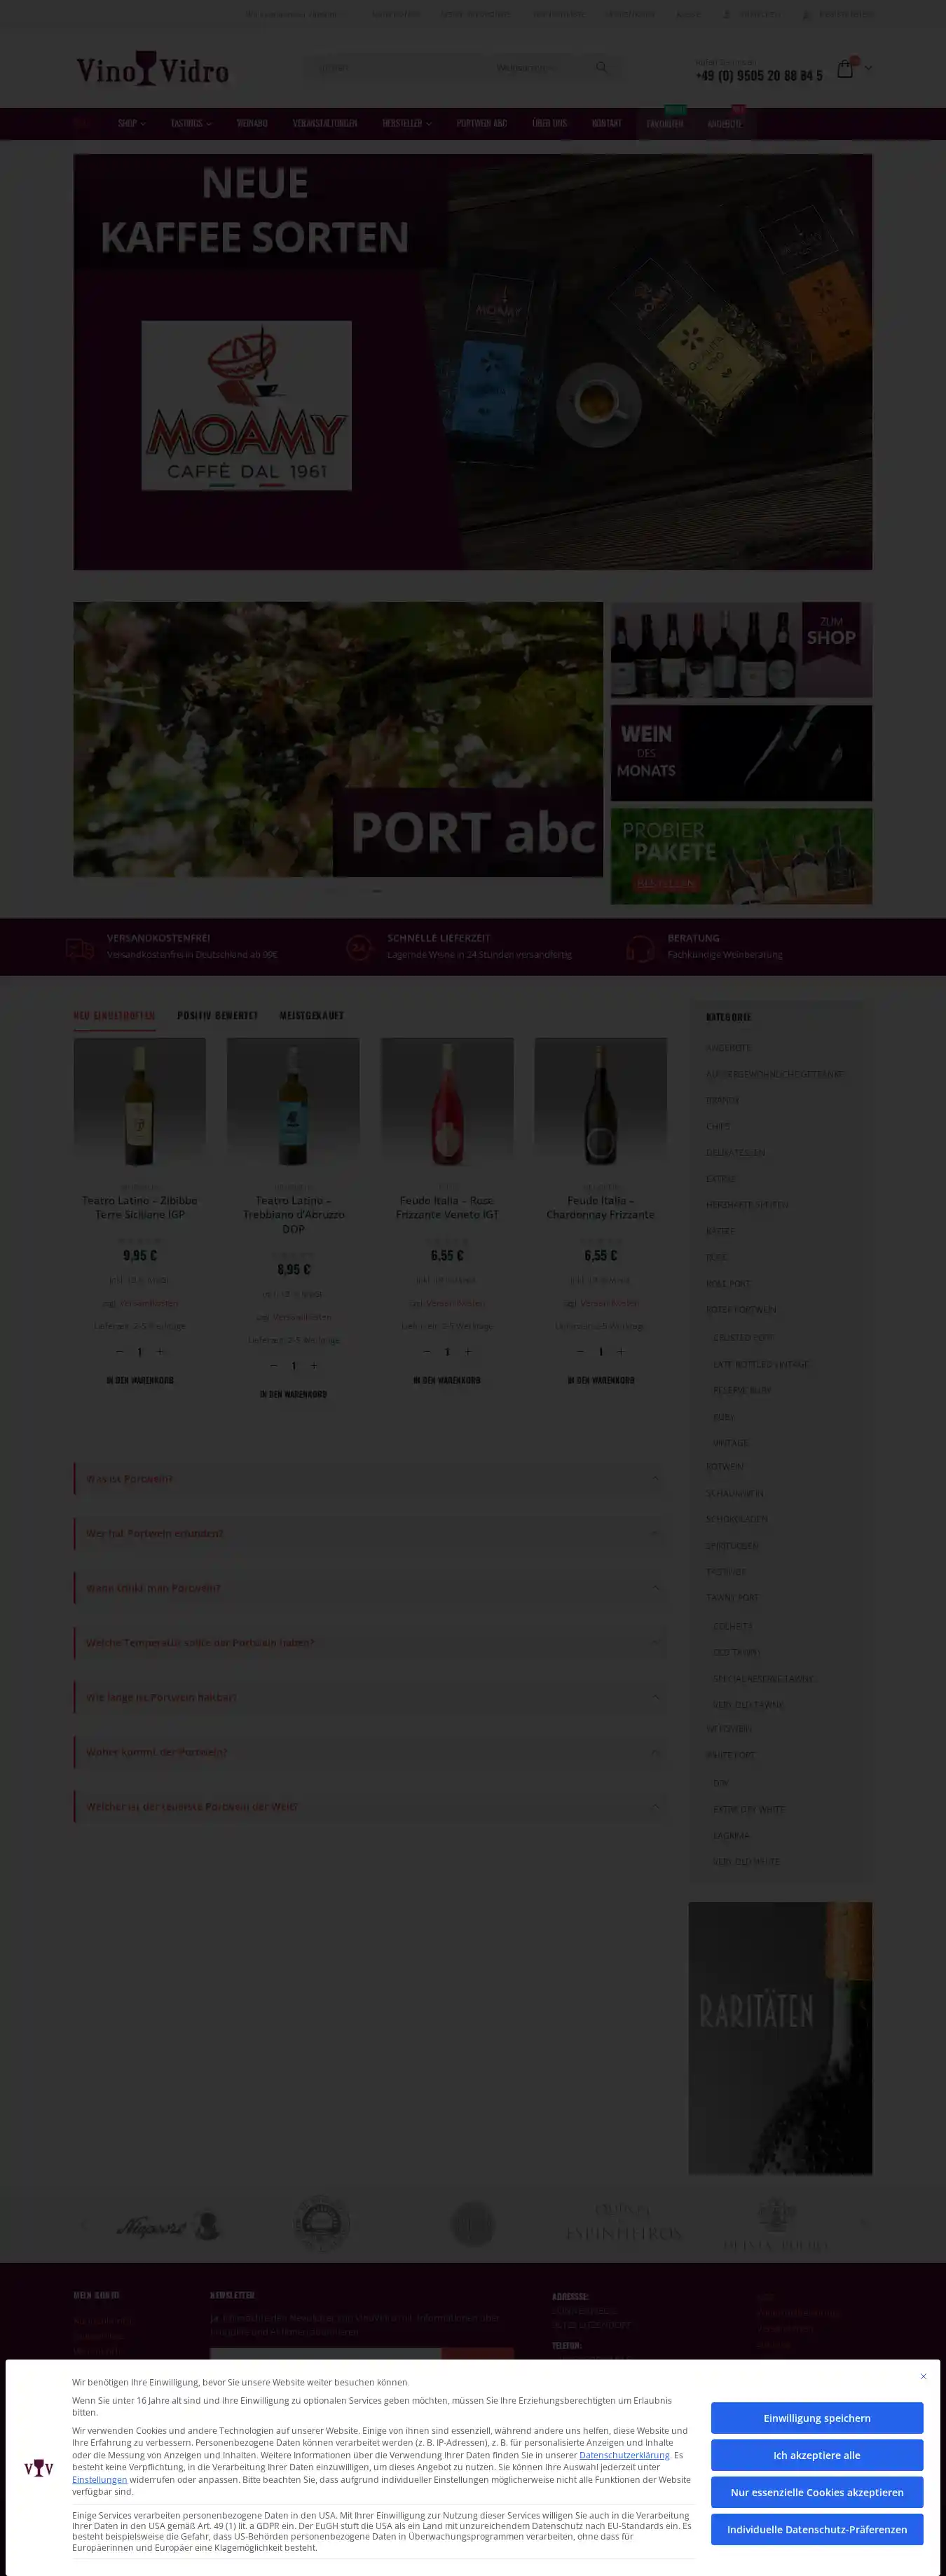The width and height of the screenshot is (946, 2576).
Task: Close the cookie consent banner
Action: tap(923, 2376)
